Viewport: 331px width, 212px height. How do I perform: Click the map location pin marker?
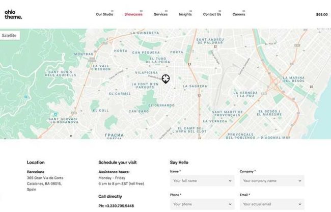click(165, 78)
